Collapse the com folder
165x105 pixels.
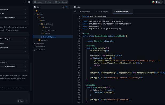(x=39, y=21)
